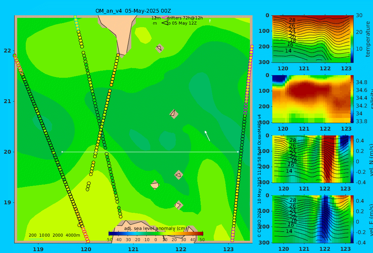Click the eastern endpoint of white transect line

[238, 152]
